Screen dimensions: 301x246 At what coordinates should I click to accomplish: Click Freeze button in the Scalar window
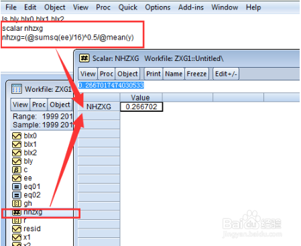point(196,74)
